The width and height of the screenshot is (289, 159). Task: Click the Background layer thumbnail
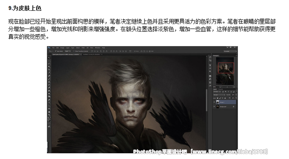[x=218, y=107]
